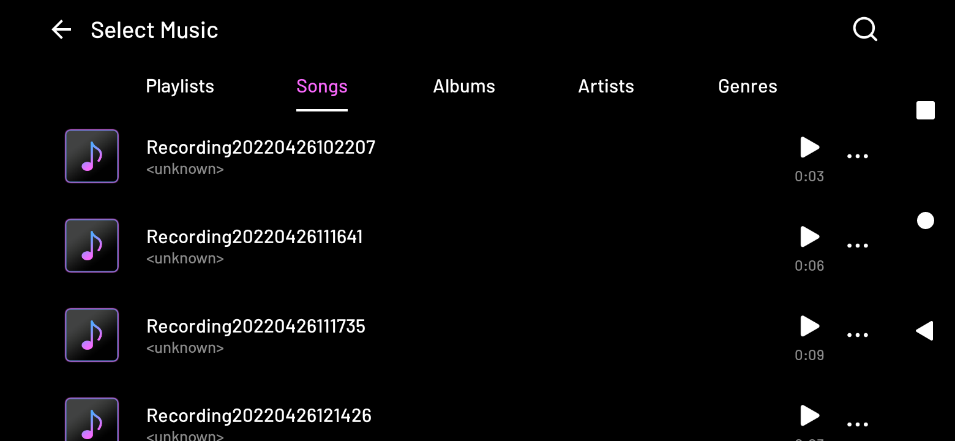Select the Songs tab

click(x=322, y=86)
